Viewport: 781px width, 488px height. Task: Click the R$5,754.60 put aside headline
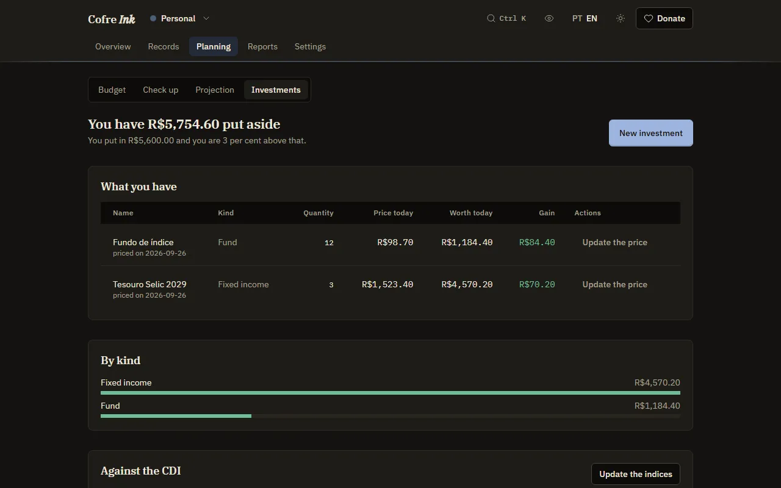(184, 124)
